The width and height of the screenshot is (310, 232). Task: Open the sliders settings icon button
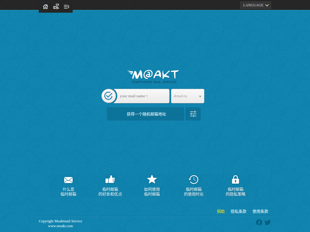click(193, 114)
